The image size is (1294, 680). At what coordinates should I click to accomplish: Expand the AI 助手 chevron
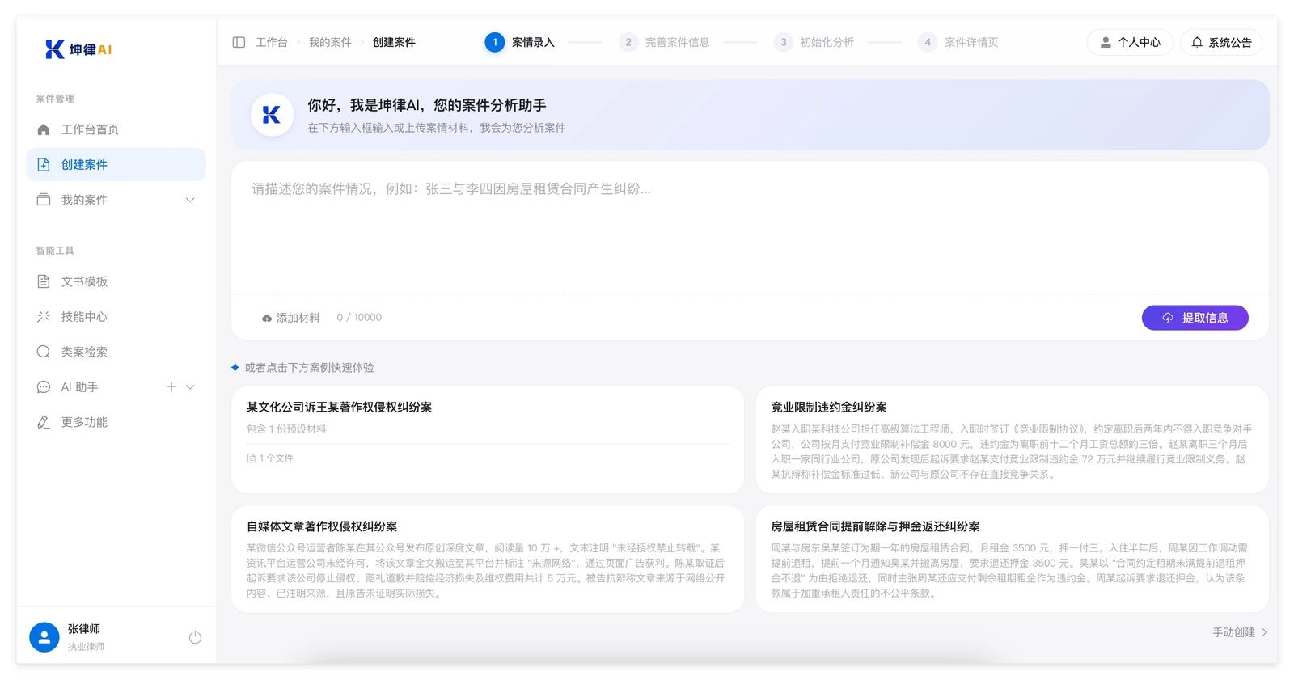coord(190,387)
